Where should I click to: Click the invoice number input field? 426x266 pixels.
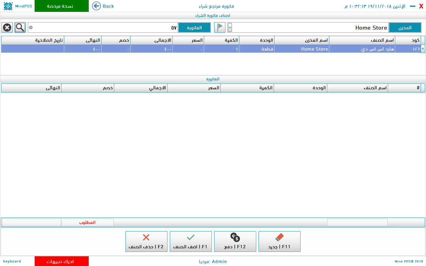[x=104, y=27]
